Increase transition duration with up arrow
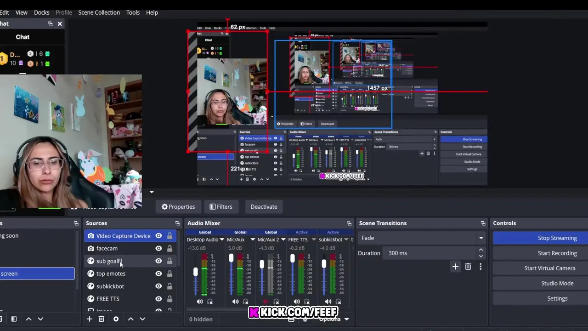 [x=481, y=250]
